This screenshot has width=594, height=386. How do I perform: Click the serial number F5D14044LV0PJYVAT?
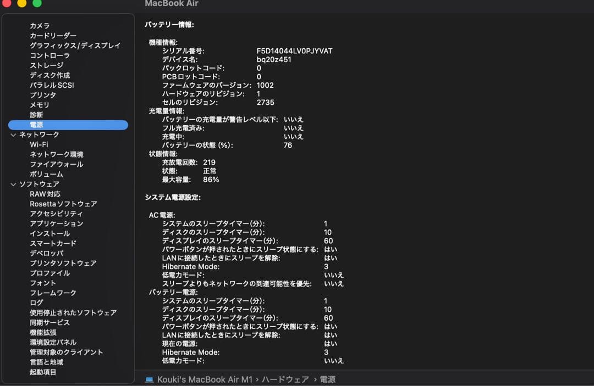click(294, 51)
